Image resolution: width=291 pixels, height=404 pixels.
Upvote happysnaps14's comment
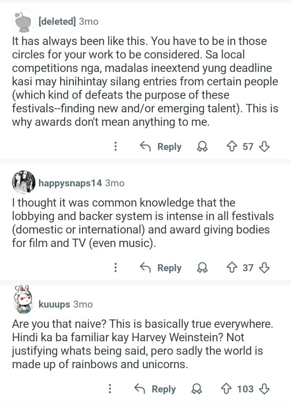[231, 268]
